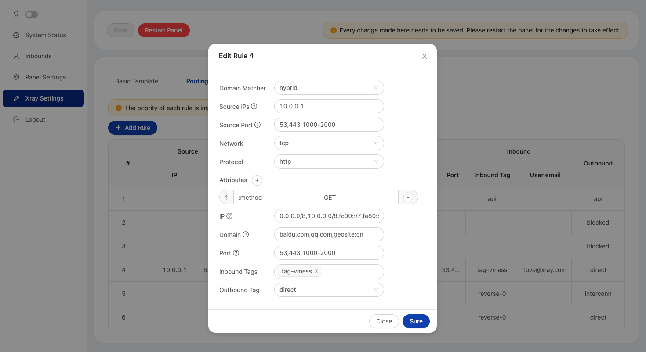Image resolution: width=646 pixels, height=352 pixels.
Task: Add a new attribute with plus icon
Action: point(257,180)
